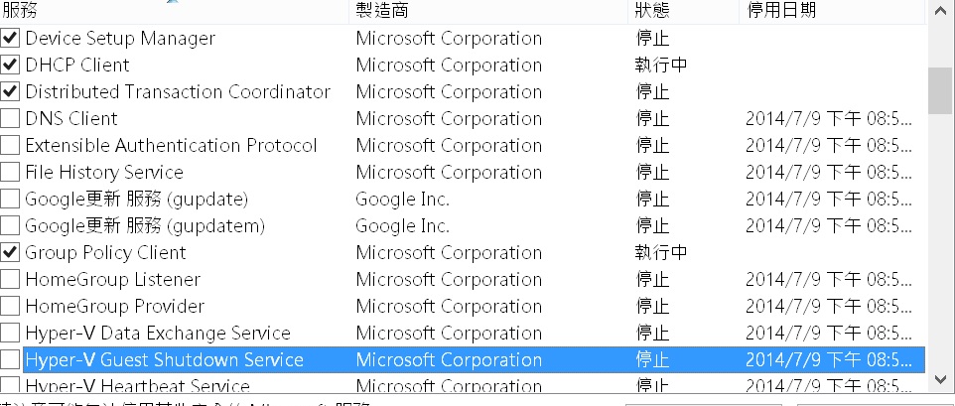This screenshot has height=406, width=955.
Task: Enable the HomeGroup Listener checkbox
Action: tap(10, 280)
